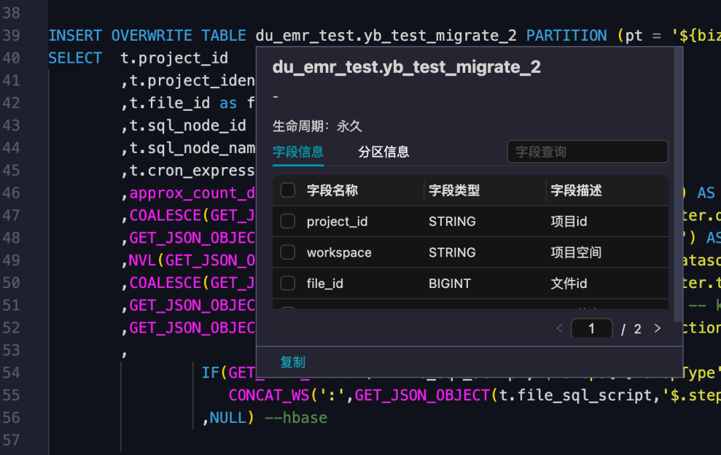Click the previous page left arrow
Screen dimensions: 721x455
tap(559, 328)
